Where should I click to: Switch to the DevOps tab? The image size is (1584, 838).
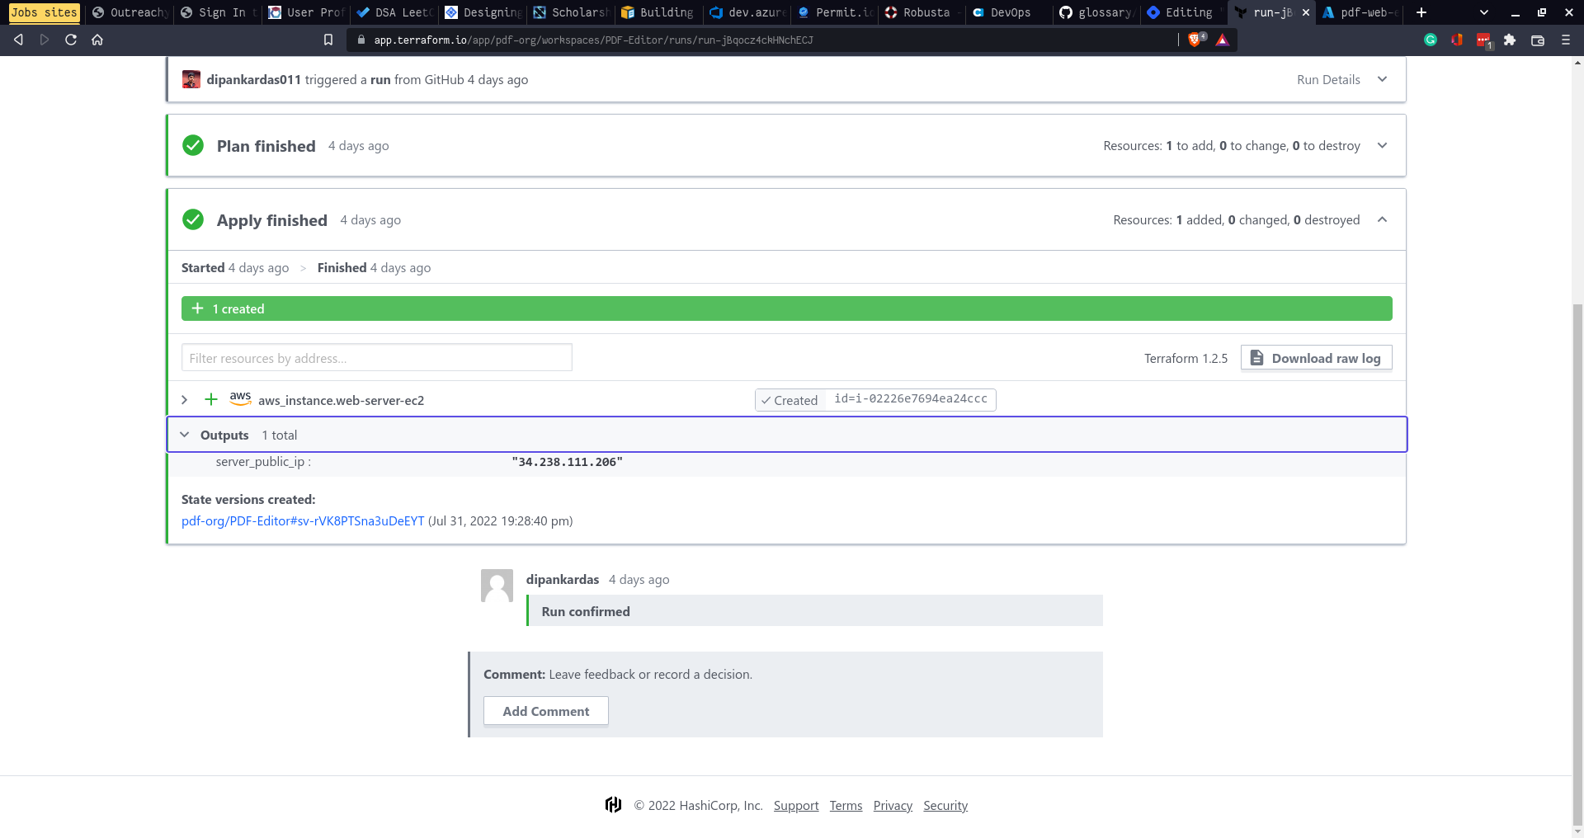coord(1008,12)
